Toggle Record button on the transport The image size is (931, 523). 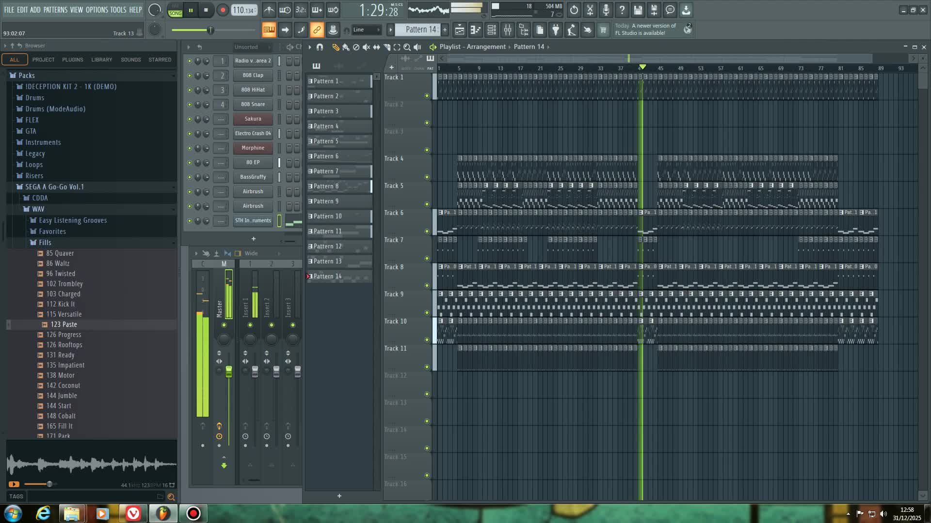click(x=223, y=9)
